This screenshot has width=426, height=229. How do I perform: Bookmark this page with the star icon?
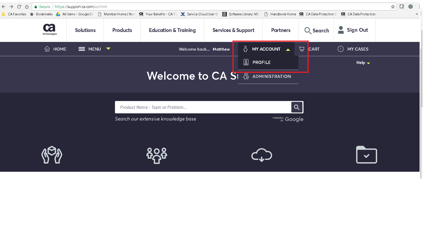click(x=393, y=7)
